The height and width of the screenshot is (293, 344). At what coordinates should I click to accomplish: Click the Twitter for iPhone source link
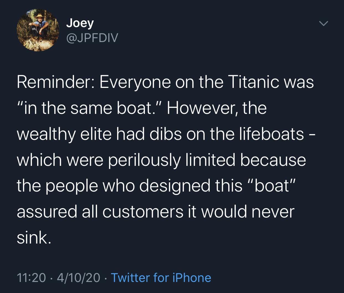tap(161, 278)
